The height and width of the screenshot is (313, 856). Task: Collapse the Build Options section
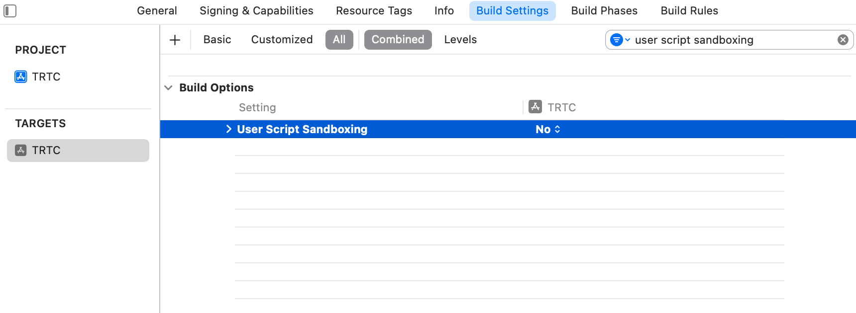click(169, 88)
